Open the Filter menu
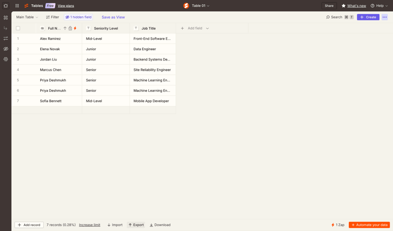Viewport: 393px width, 231px height. (x=53, y=17)
